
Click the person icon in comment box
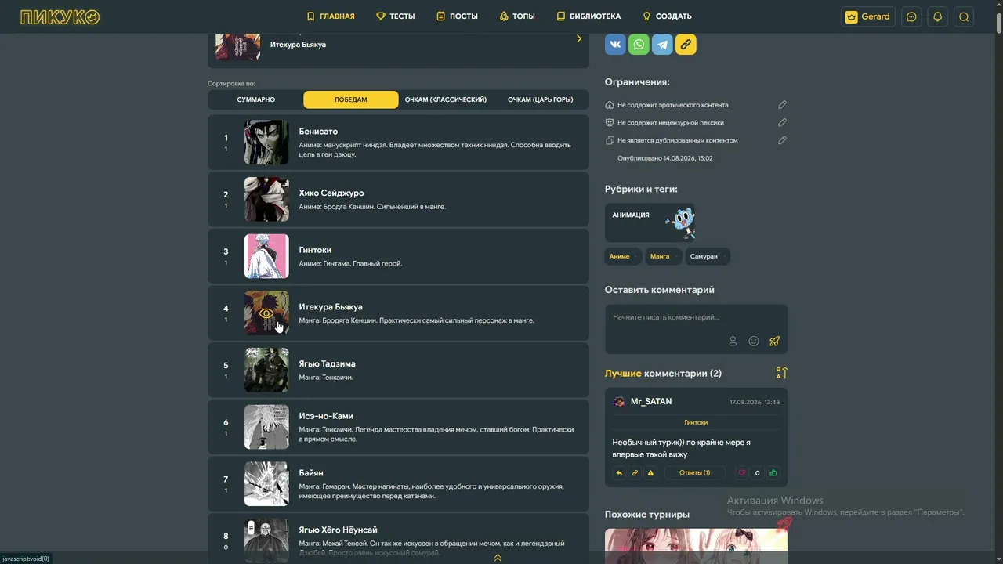click(x=733, y=341)
